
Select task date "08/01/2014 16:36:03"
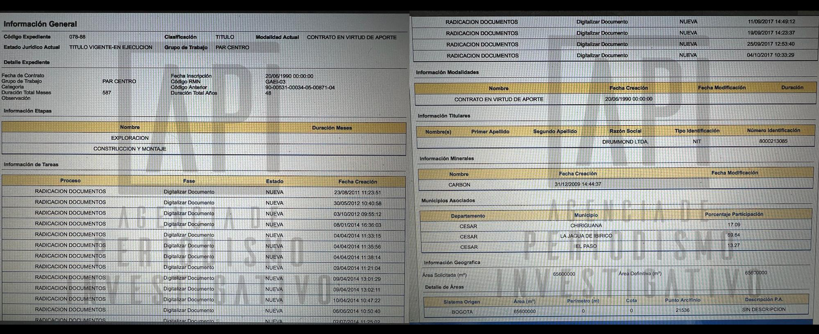tap(357, 225)
